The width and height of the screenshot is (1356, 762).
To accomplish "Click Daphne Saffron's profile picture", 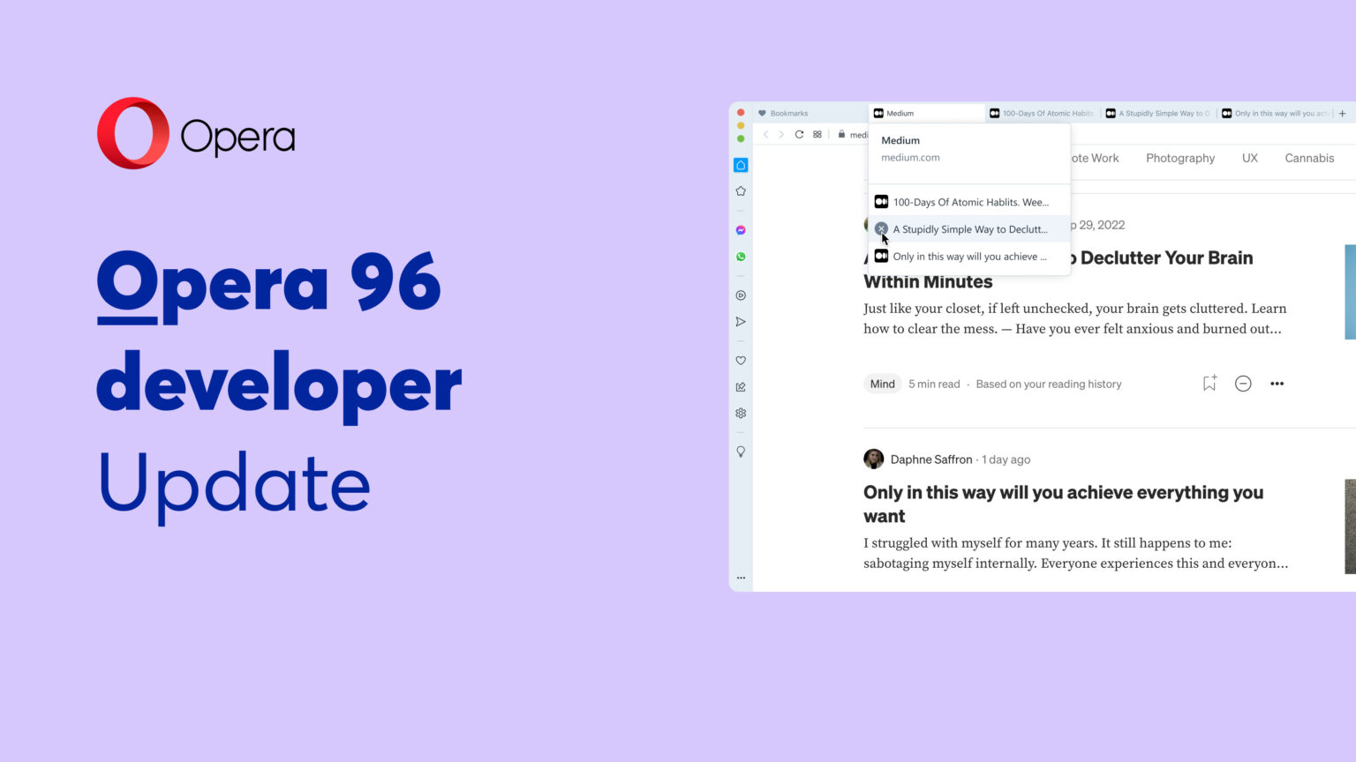I will [873, 459].
